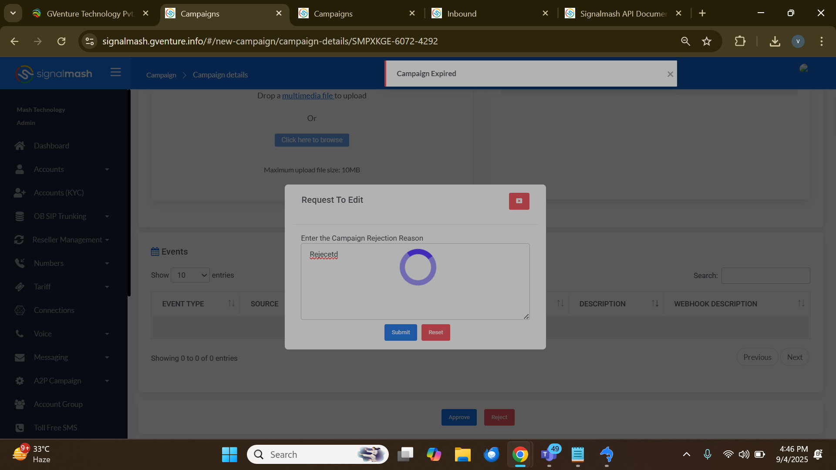Image resolution: width=836 pixels, height=470 pixels.
Task: Click the hamburger menu icon in header
Action: coord(115,72)
